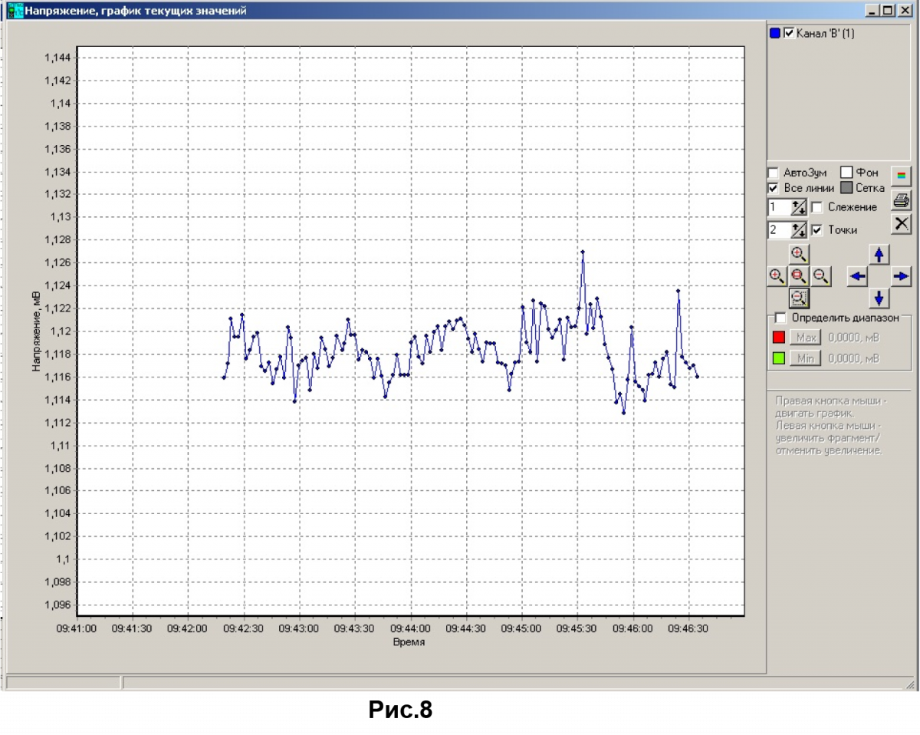Print the voltage graph via printer icon

click(901, 200)
